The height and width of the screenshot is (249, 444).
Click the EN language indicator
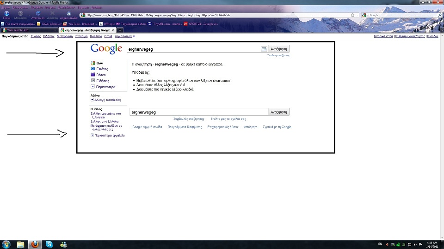(x=380, y=244)
